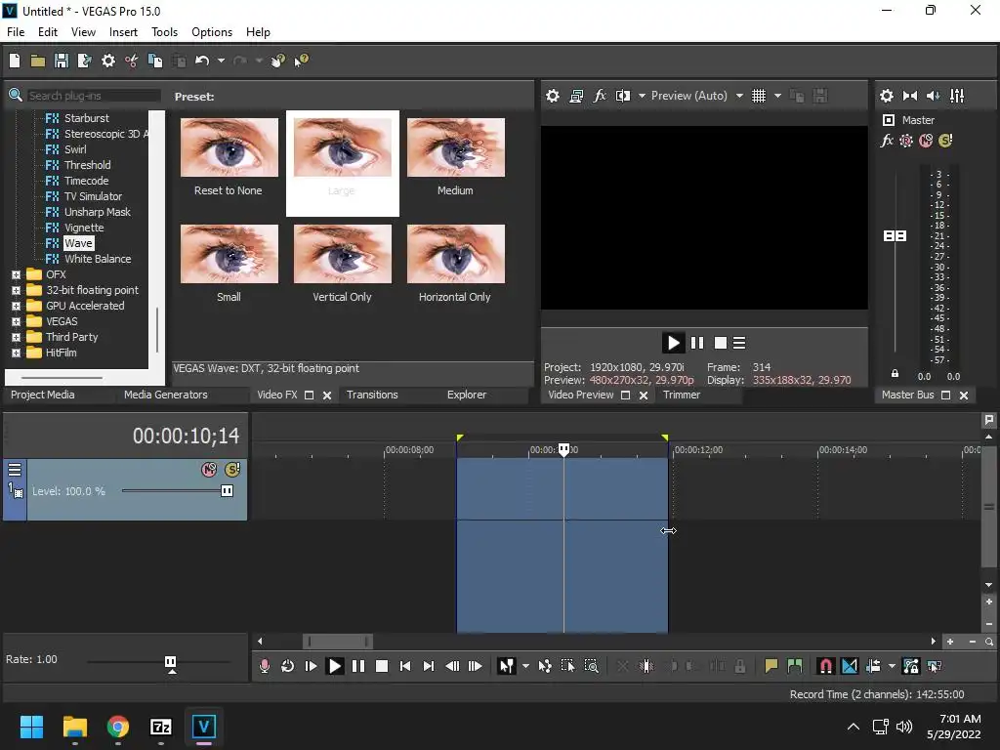Copy using the Copy toolbar icon
Screen dimensions: 1000x750
(155, 61)
